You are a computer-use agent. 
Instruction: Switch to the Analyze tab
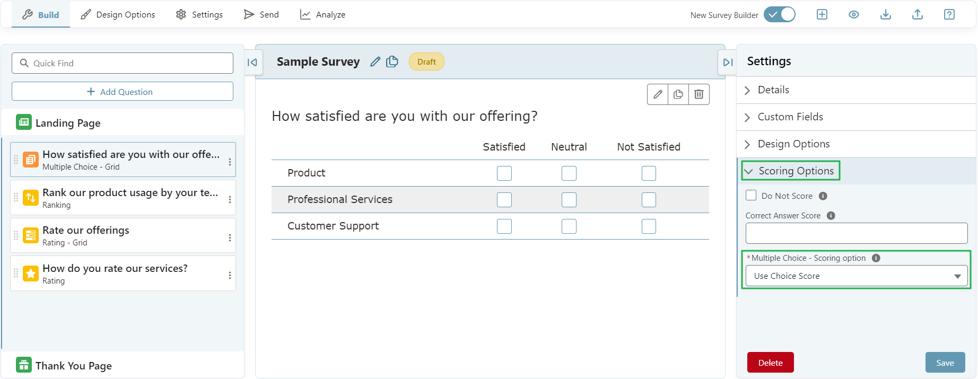[322, 15]
